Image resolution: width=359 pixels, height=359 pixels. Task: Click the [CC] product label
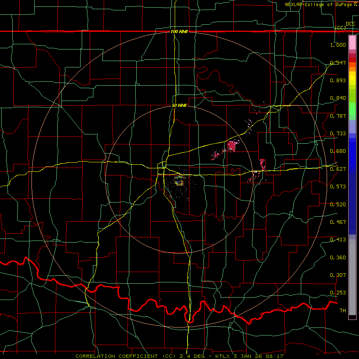point(340,28)
